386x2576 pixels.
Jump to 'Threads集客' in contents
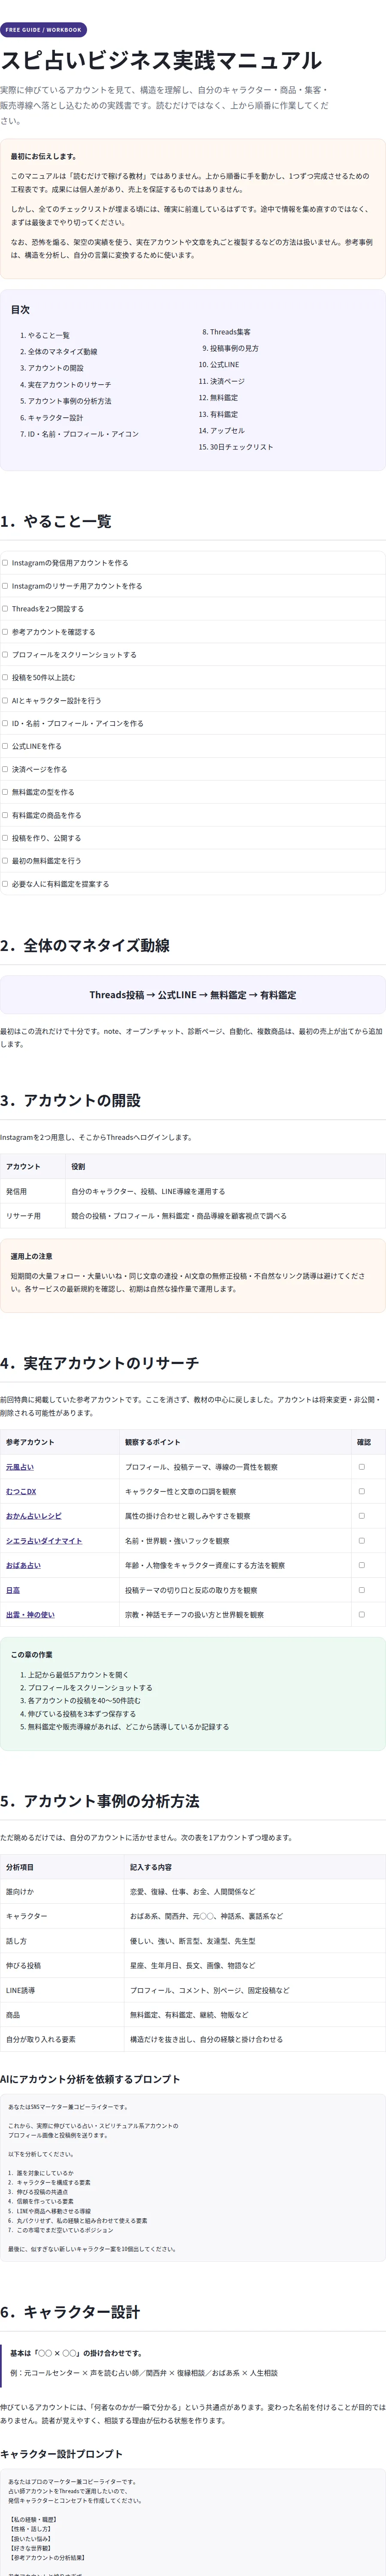[x=230, y=332]
